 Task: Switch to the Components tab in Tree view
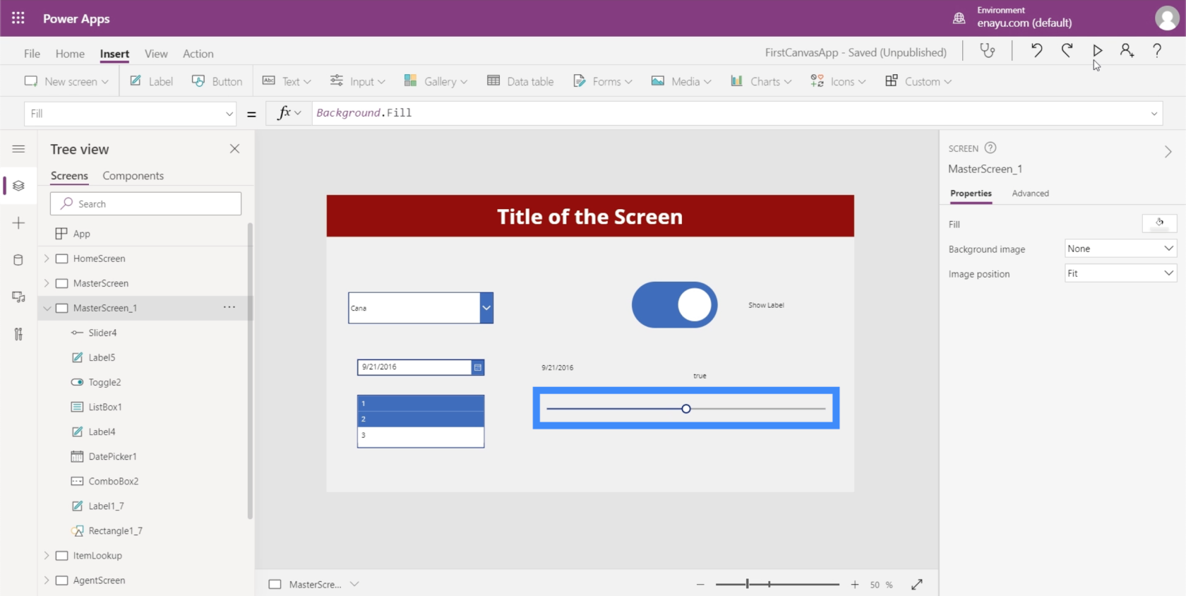pos(133,176)
